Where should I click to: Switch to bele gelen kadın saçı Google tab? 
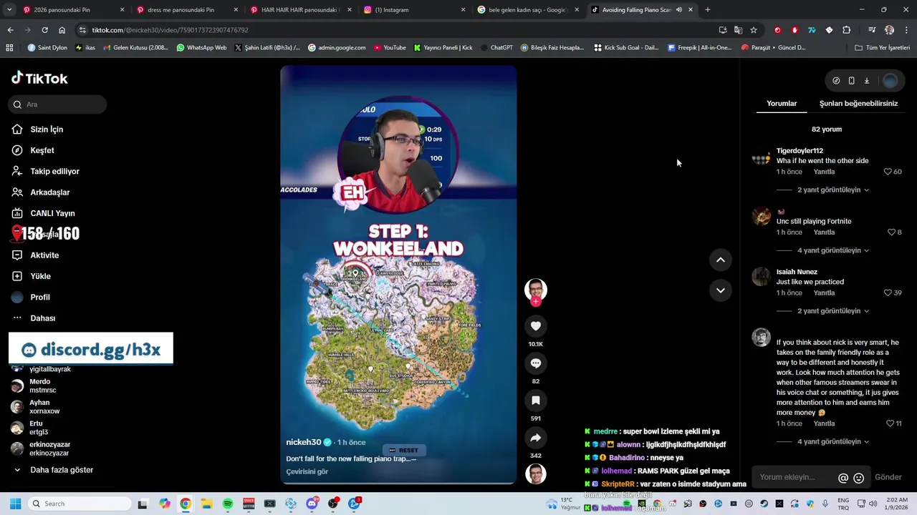(x=527, y=10)
